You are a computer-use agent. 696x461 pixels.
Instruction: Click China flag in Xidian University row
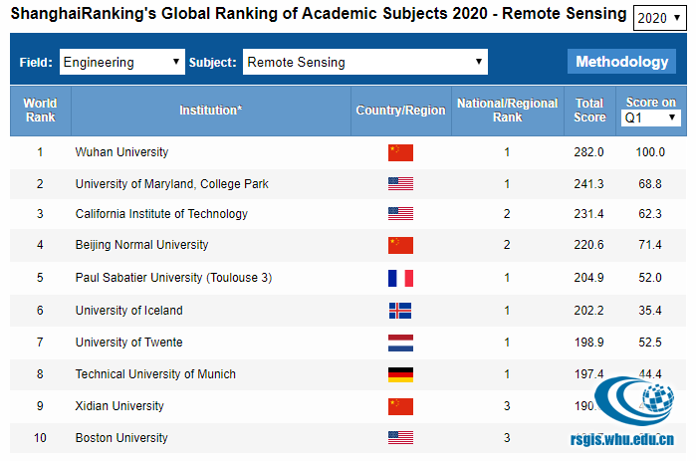(400, 406)
